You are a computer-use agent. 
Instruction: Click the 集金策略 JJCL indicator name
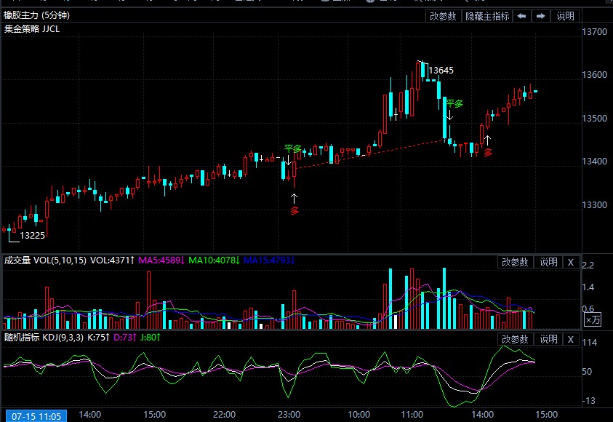(x=32, y=30)
